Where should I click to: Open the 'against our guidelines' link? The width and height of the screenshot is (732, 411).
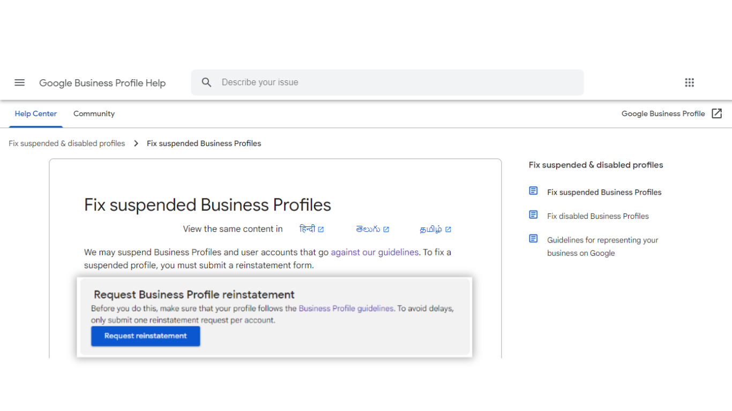tap(375, 252)
